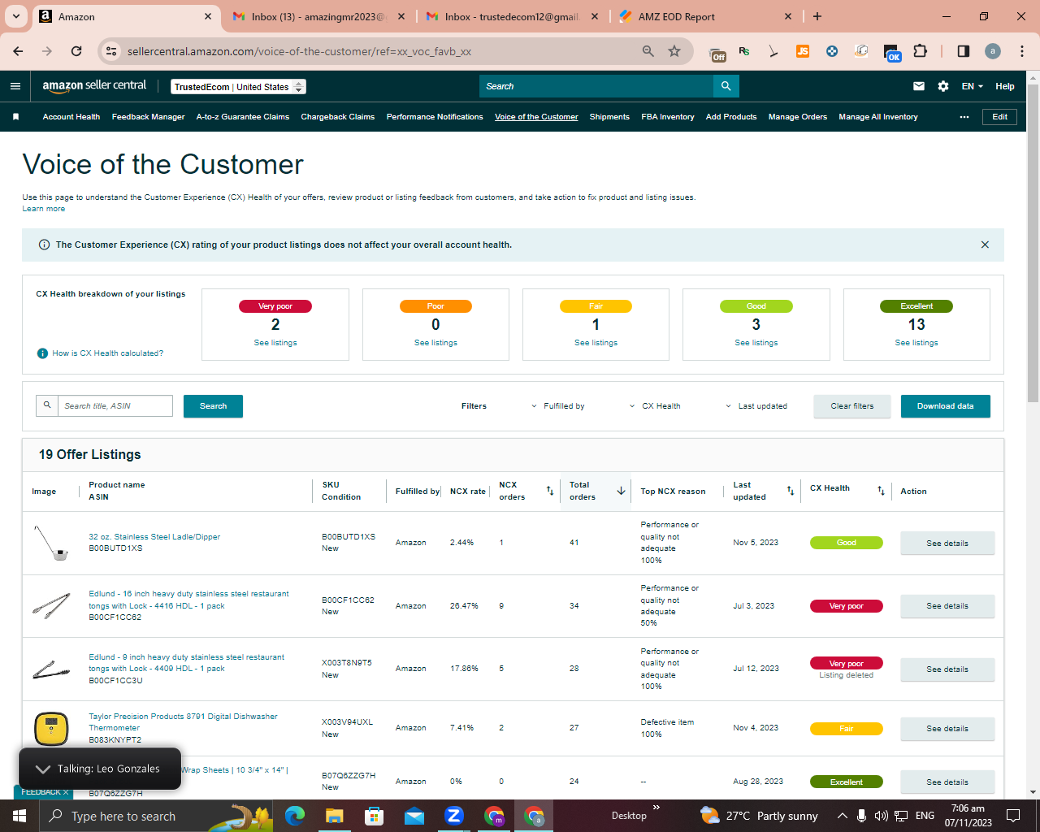
Task: Open the settings gear icon
Action: (943, 86)
